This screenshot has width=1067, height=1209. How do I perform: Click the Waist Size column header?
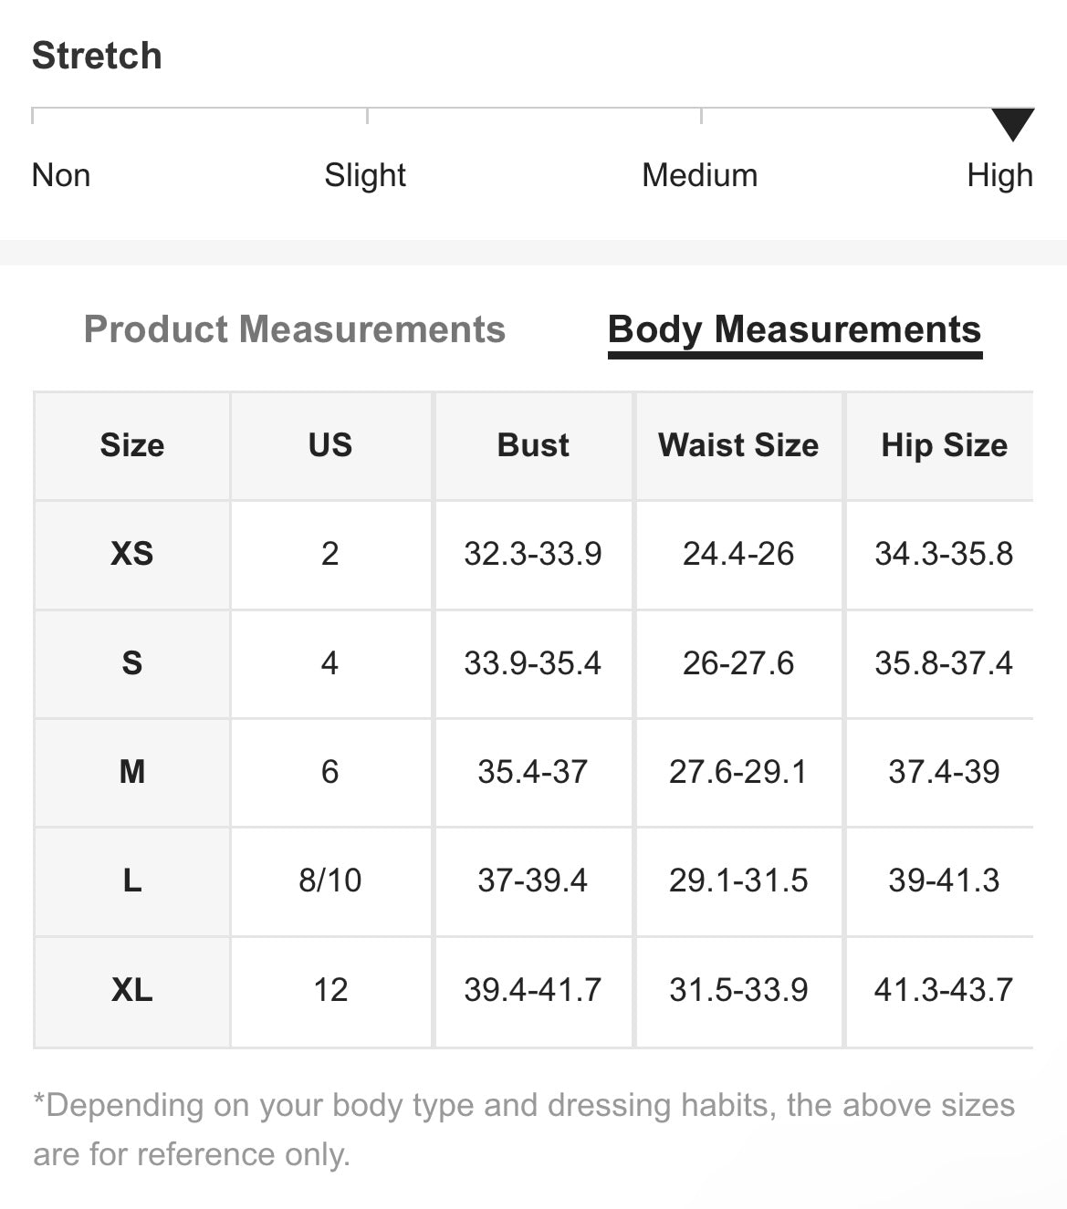point(738,445)
